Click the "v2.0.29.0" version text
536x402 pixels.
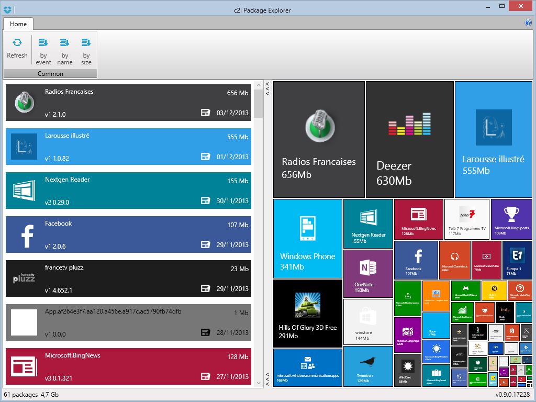point(57,203)
